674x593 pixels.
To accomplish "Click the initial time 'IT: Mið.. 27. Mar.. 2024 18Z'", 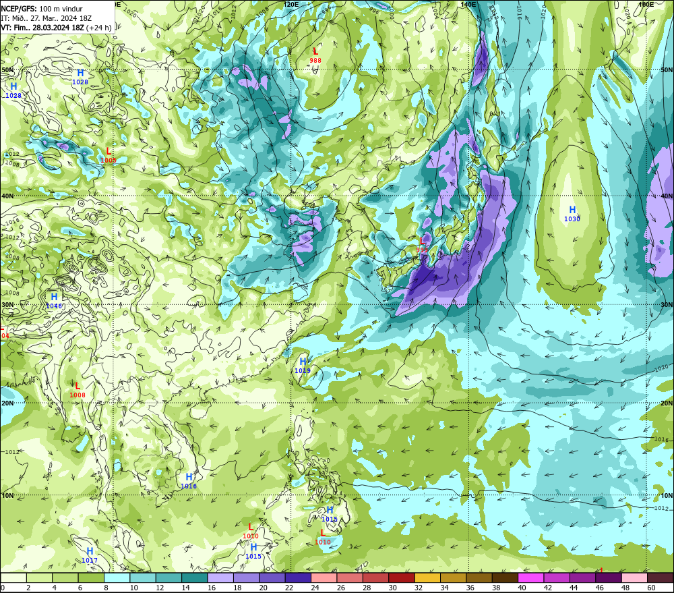I will pos(46,18).
